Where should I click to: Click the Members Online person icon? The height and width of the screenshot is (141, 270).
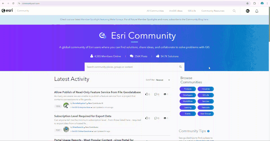[x=92, y=56]
